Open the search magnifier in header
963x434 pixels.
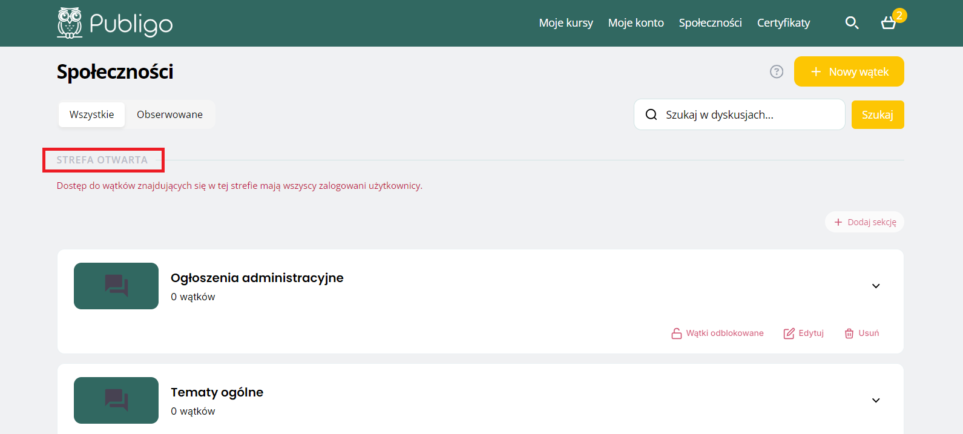click(852, 23)
